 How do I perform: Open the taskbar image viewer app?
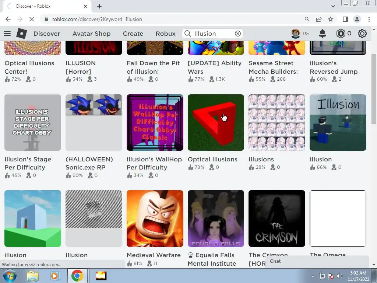101,276
